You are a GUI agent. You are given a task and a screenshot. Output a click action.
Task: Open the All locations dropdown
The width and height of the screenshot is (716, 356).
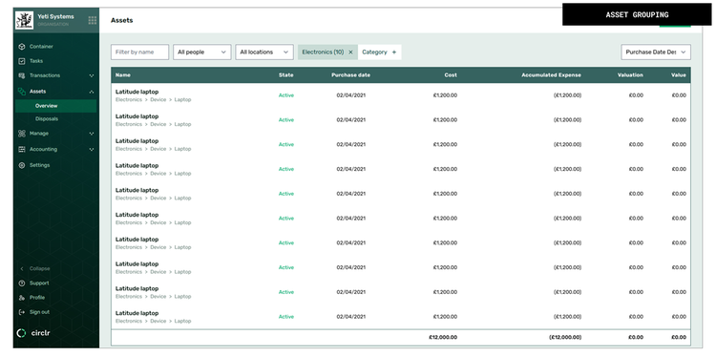[264, 52]
